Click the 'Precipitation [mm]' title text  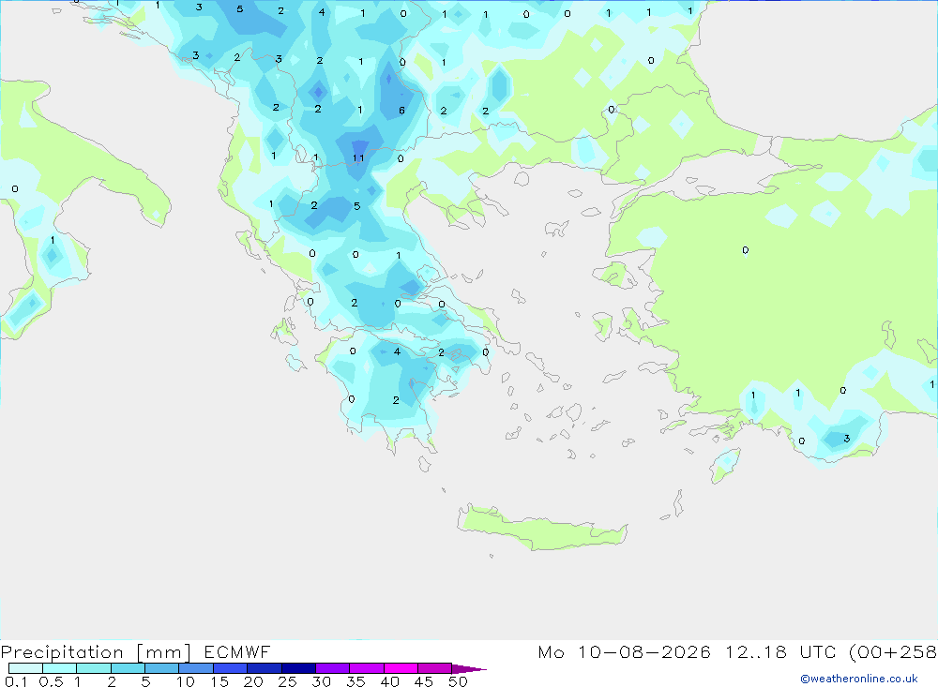click(x=97, y=652)
